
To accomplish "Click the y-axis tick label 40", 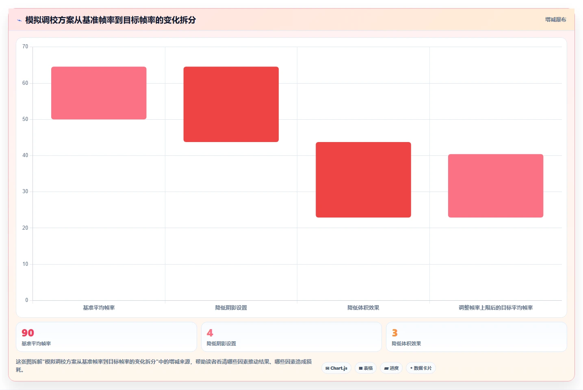I will click(x=25, y=155).
